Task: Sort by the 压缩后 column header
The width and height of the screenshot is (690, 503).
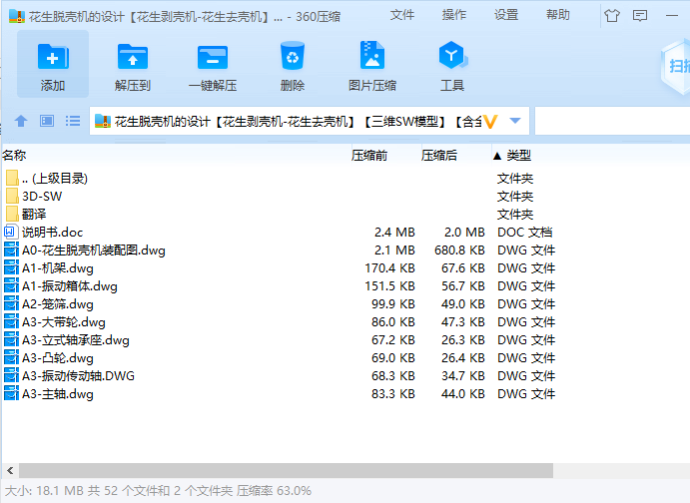Action: click(439, 156)
